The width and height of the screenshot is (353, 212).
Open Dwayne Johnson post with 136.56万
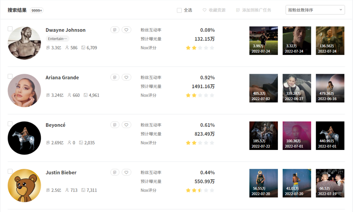(x=330, y=41)
